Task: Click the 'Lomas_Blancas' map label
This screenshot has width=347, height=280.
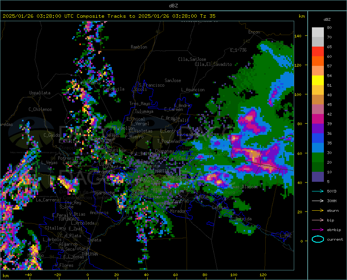Action: (243, 187)
